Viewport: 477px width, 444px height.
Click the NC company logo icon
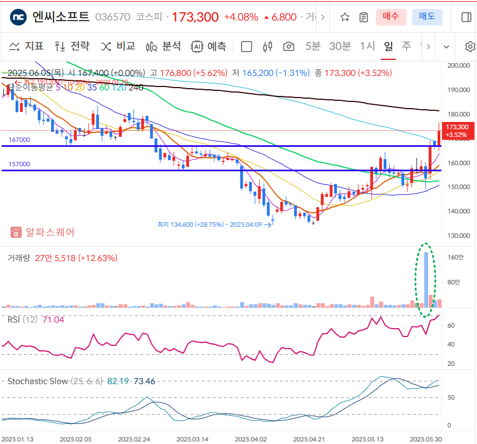click(18, 17)
